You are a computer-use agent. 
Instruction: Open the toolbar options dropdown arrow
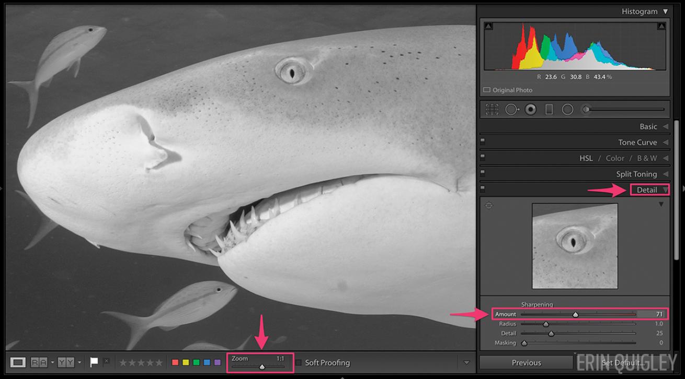tap(467, 362)
